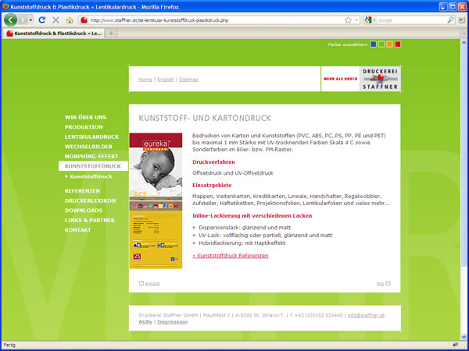This screenshot has width=469, height=351.
Task: Open the KONTAKT menu item
Action: coord(77,230)
